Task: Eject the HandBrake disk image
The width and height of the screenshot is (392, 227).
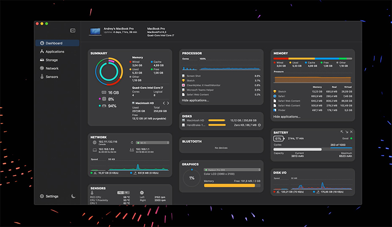Action: [259, 125]
